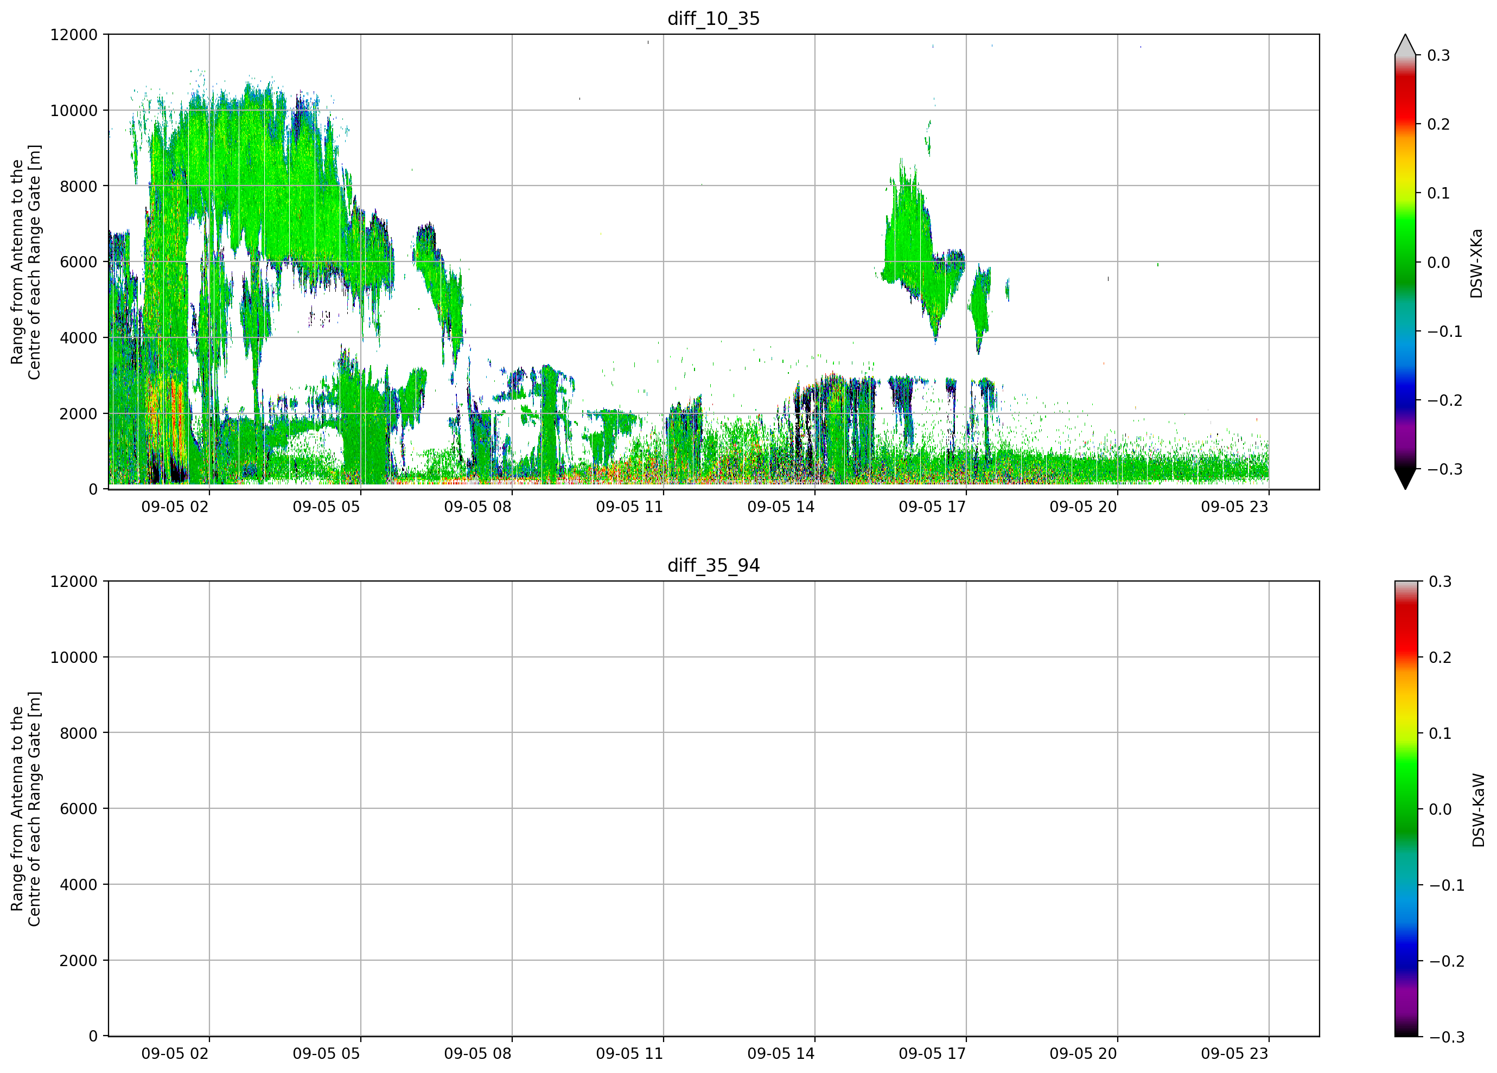
Task: Click the DSW-XKa color scale bar
Action: click(1405, 262)
